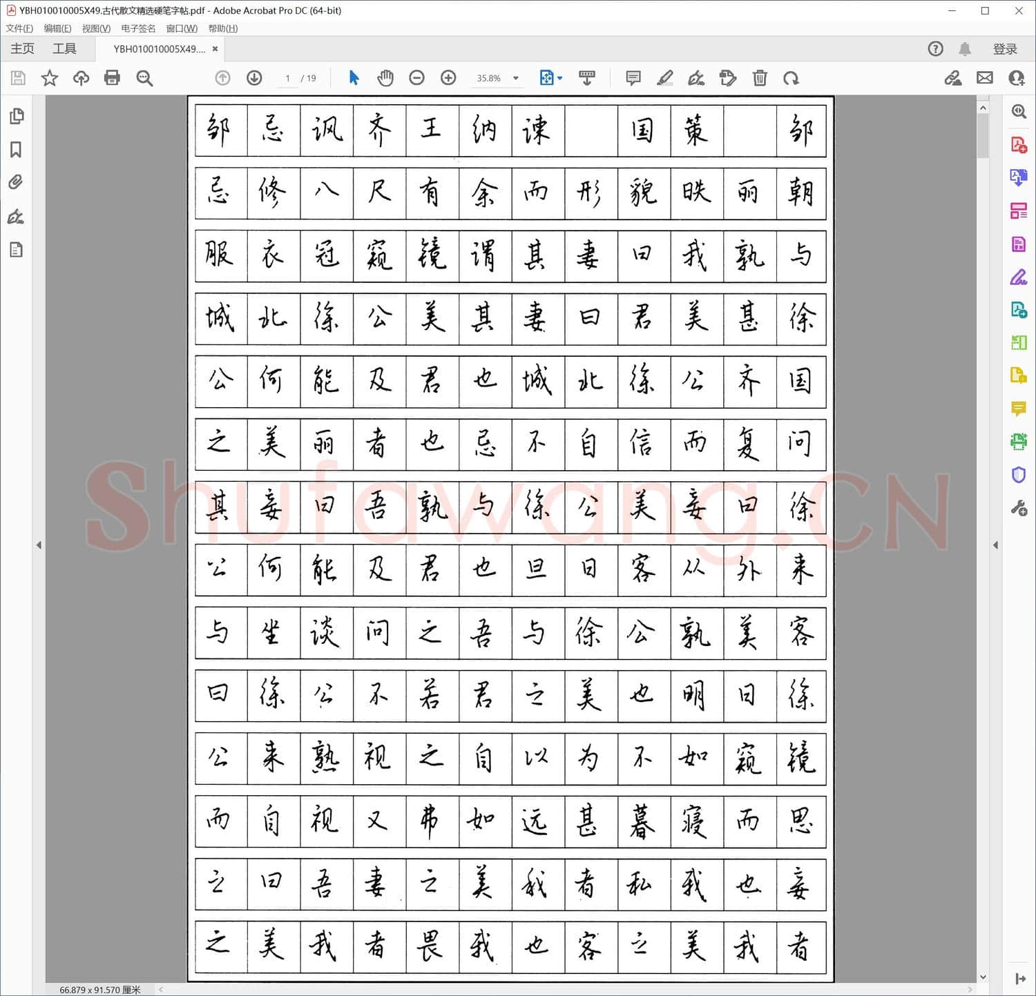Viewport: 1036px width, 996px height.
Task: Expand the right pane with bottom arrow icon
Action: pos(1020,979)
